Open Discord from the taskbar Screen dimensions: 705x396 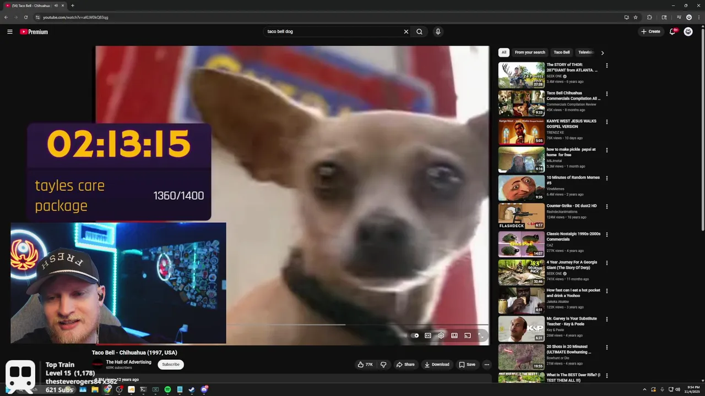point(204,389)
